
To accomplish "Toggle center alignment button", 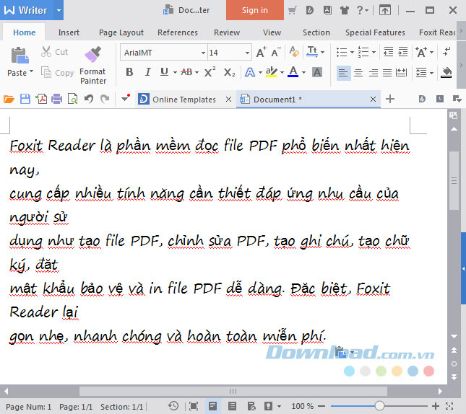I will coord(358,72).
